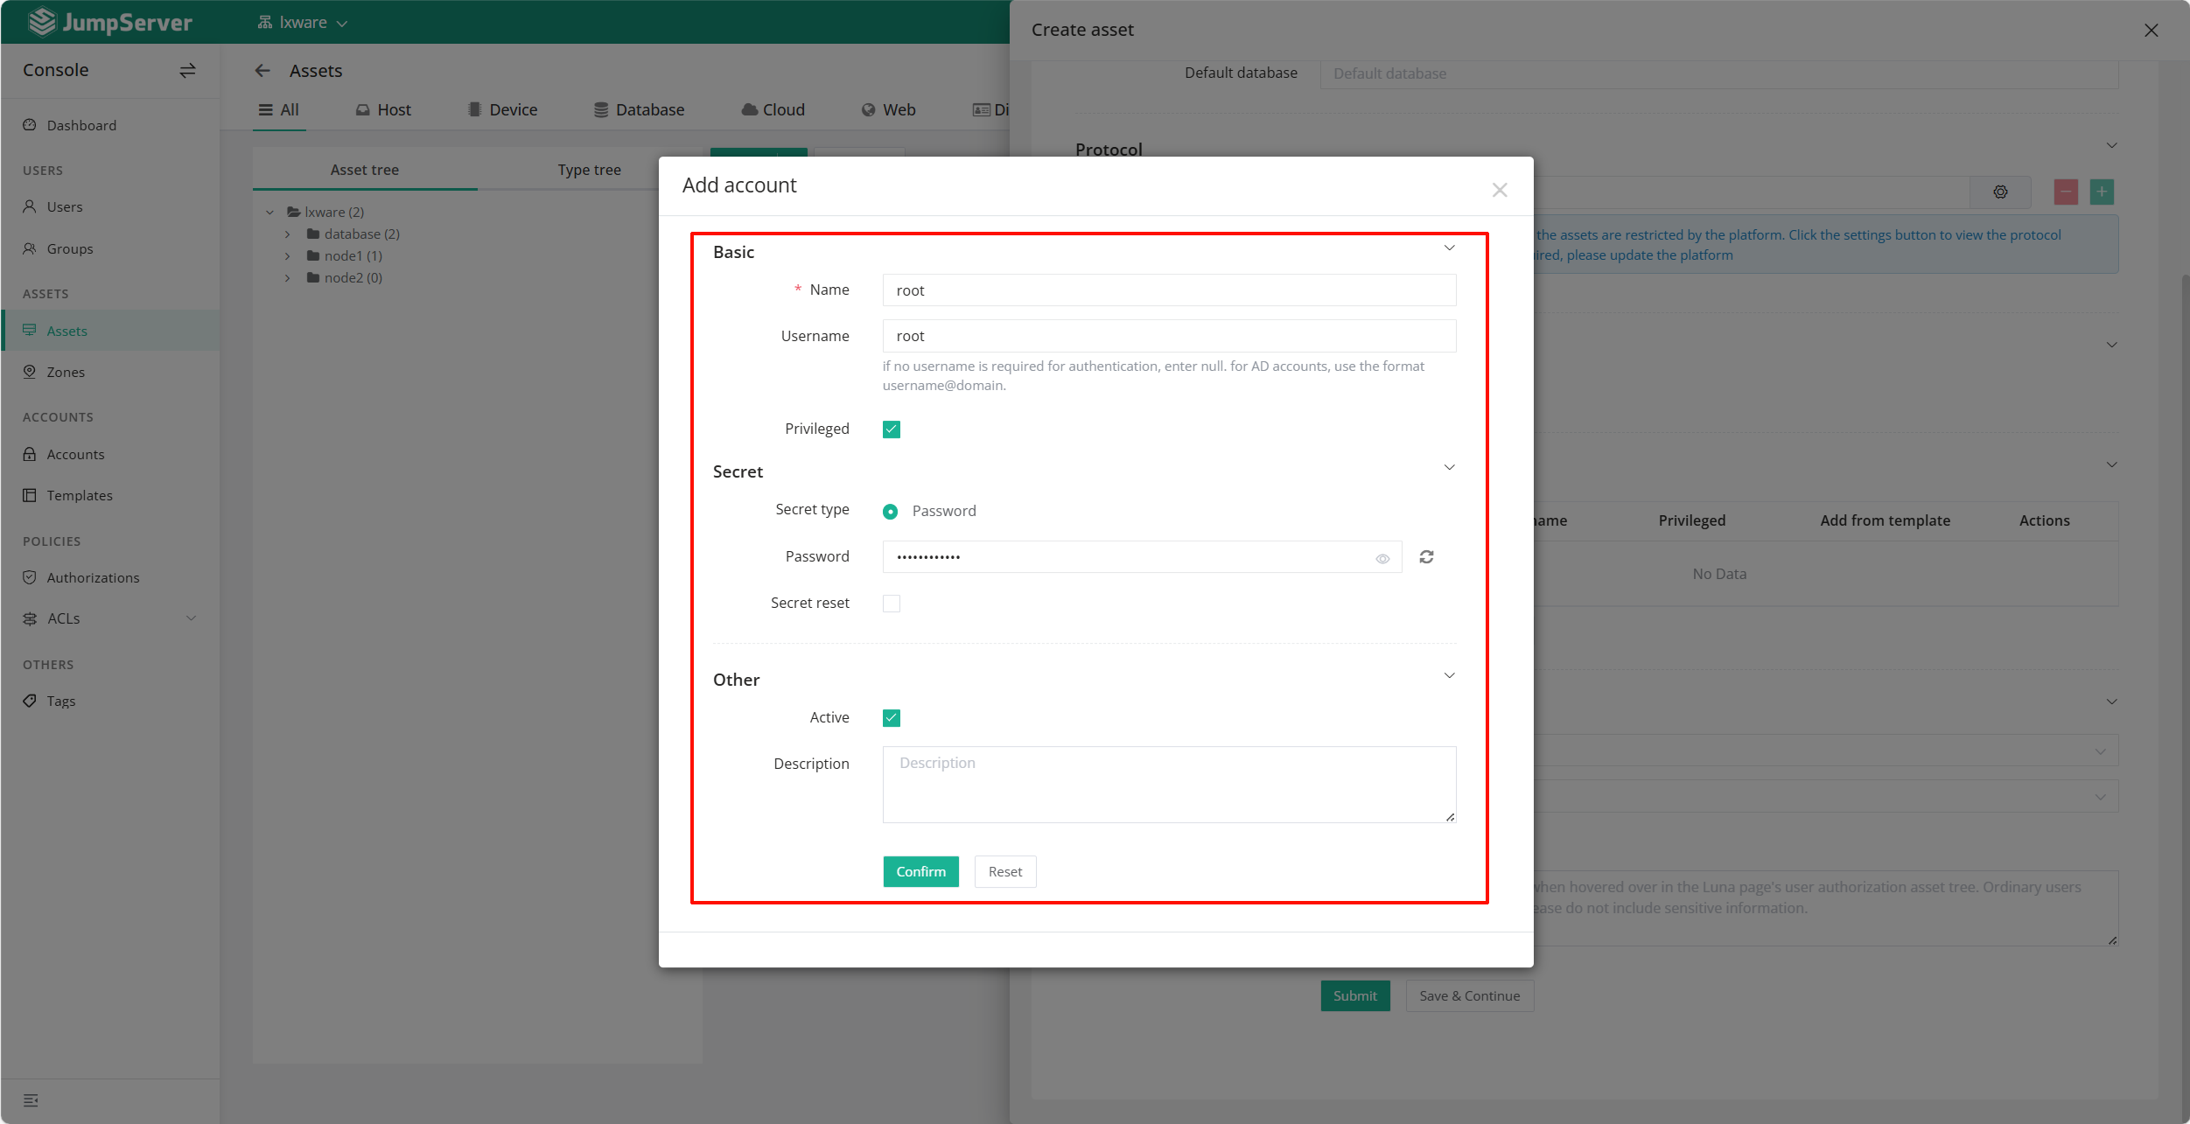Viewport: 2190px width, 1124px height.
Task: Enable the Secret reset checkbox
Action: point(891,603)
